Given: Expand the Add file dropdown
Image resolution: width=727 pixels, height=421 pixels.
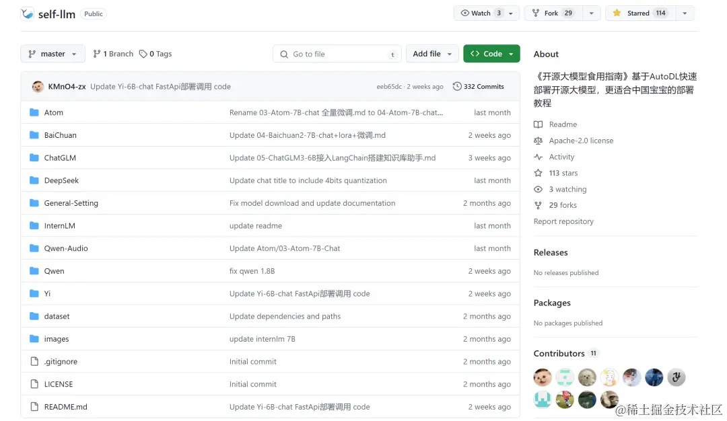Looking at the screenshot, I should pyautogui.click(x=432, y=54).
